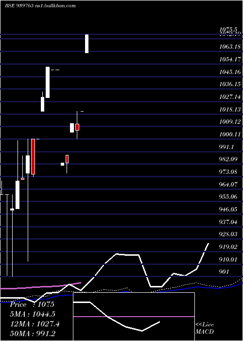
Task: Click the 'BSE 989765 ns1.bullkhan.com' header text
Action: (x=40, y=6)
